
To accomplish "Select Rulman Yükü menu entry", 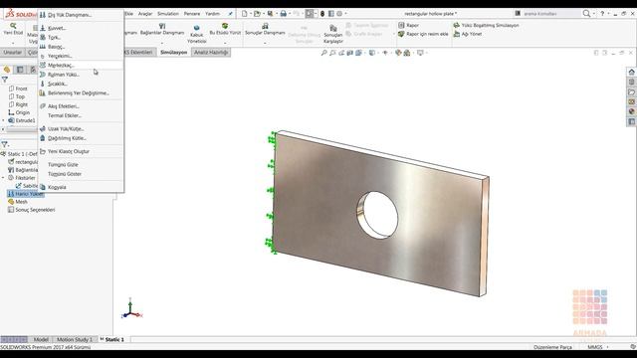I will pyautogui.click(x=81, y=75).
